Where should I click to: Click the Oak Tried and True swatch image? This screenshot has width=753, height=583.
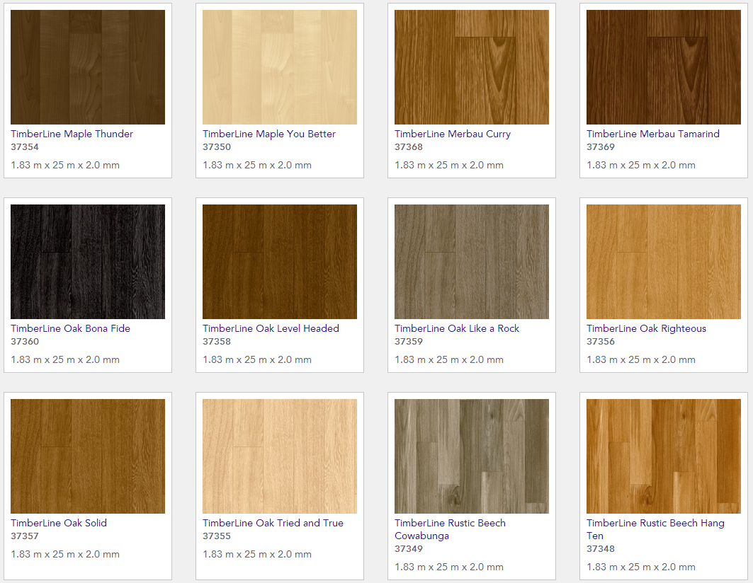click(280, 456)
